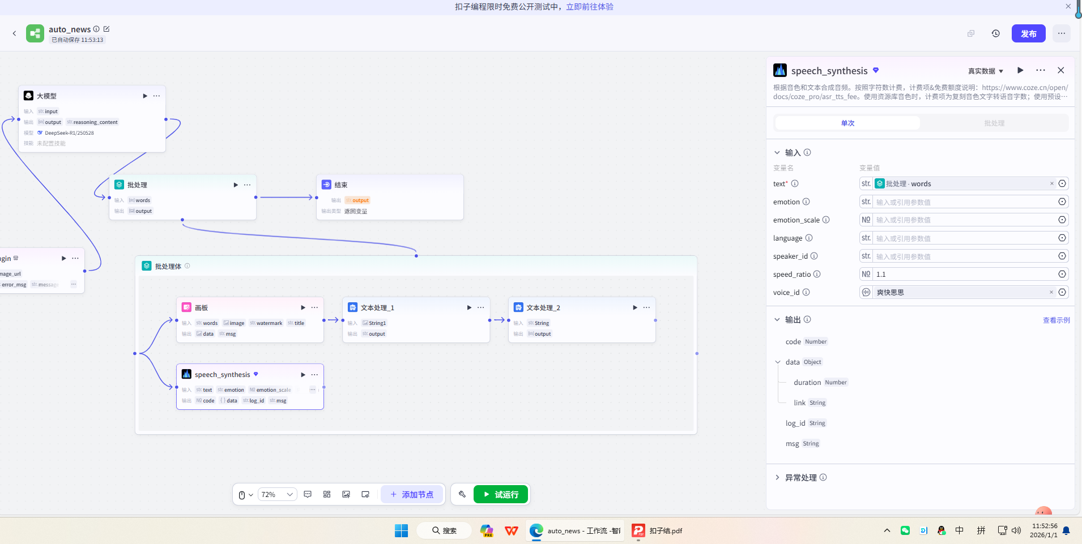The image size is (1082, 544).
Task: Select the 画板 node icon
Action: [x=186, y=307]
